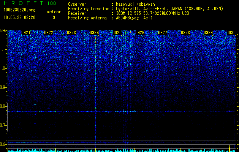Click the A504HB(yagi 4el) antenna text

[x=134, y=18]
